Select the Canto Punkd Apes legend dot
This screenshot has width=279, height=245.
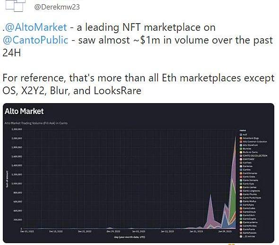(x=241, y=198)
